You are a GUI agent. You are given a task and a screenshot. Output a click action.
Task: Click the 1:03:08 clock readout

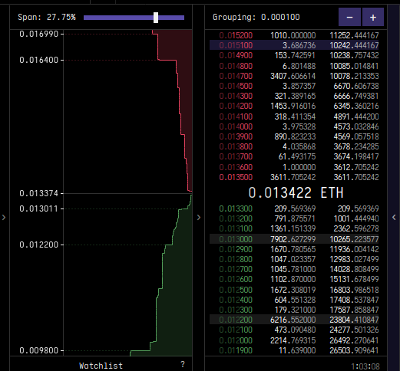pyautogui.click(x=365, y=366)
